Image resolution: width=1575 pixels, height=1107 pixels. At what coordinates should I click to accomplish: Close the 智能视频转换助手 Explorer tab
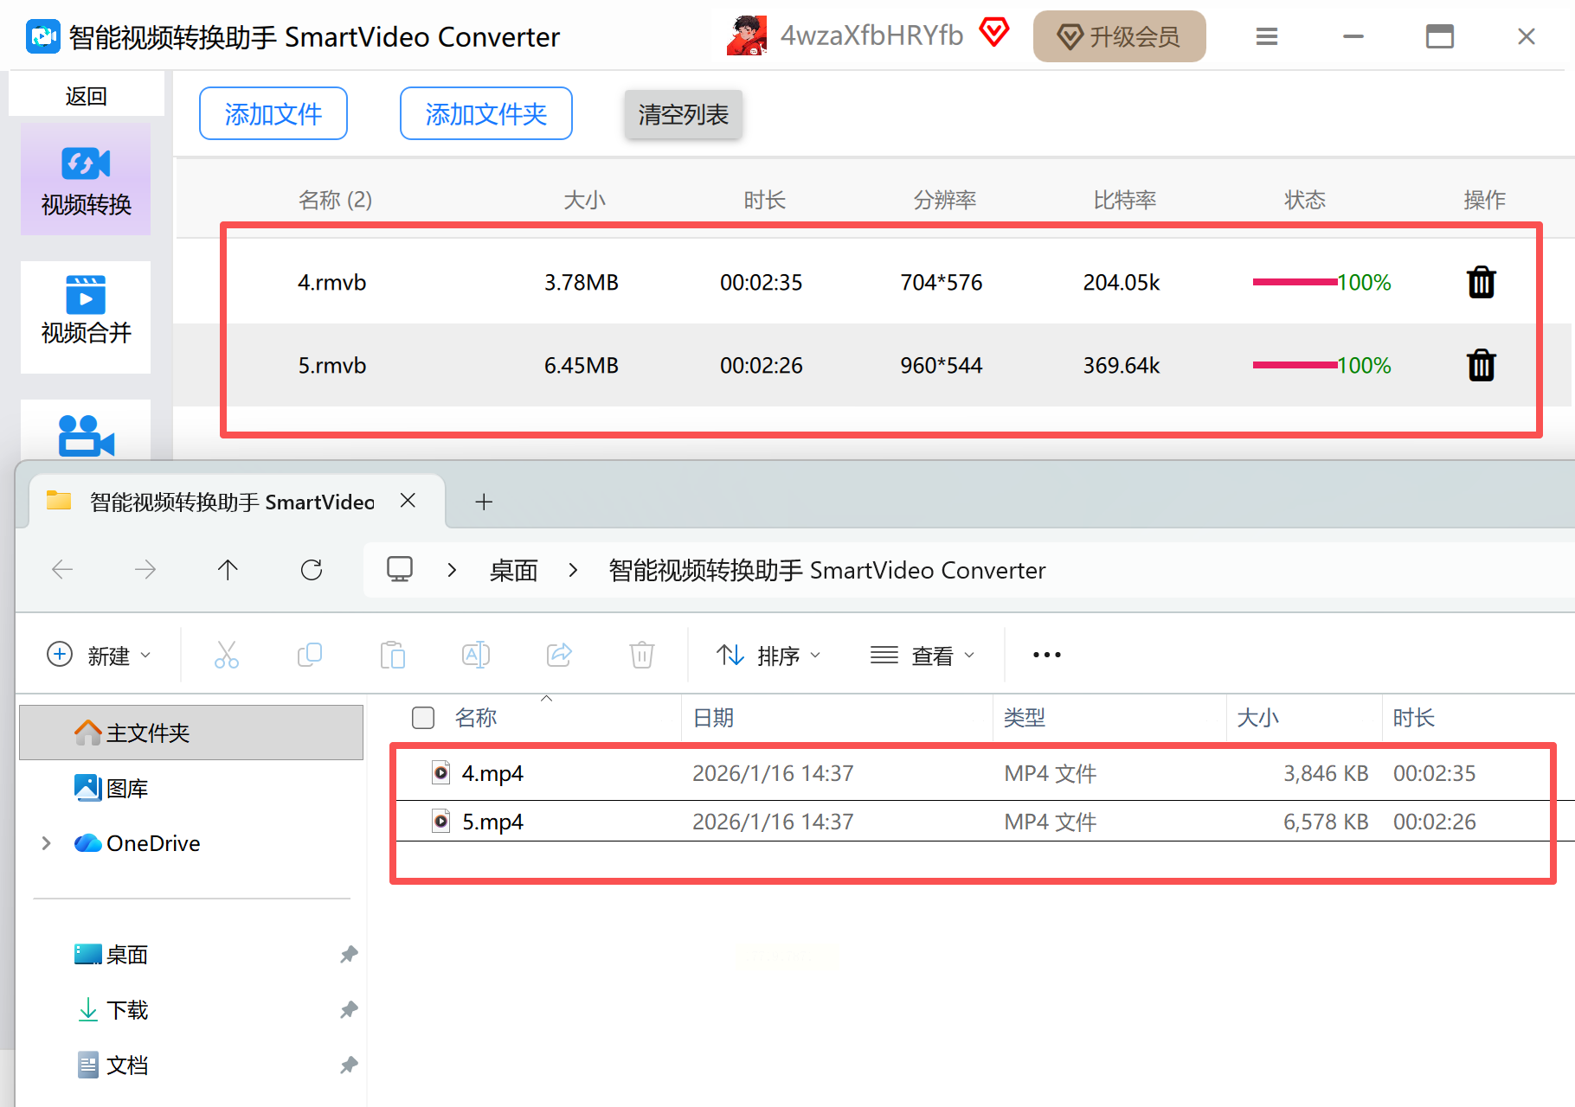tap(408, 501)
